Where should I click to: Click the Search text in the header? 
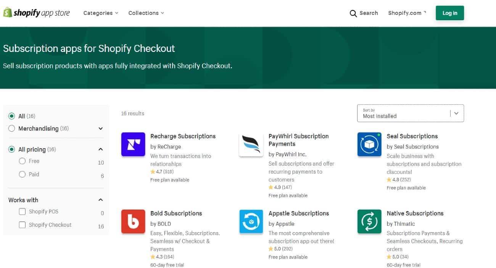point(369,13)
